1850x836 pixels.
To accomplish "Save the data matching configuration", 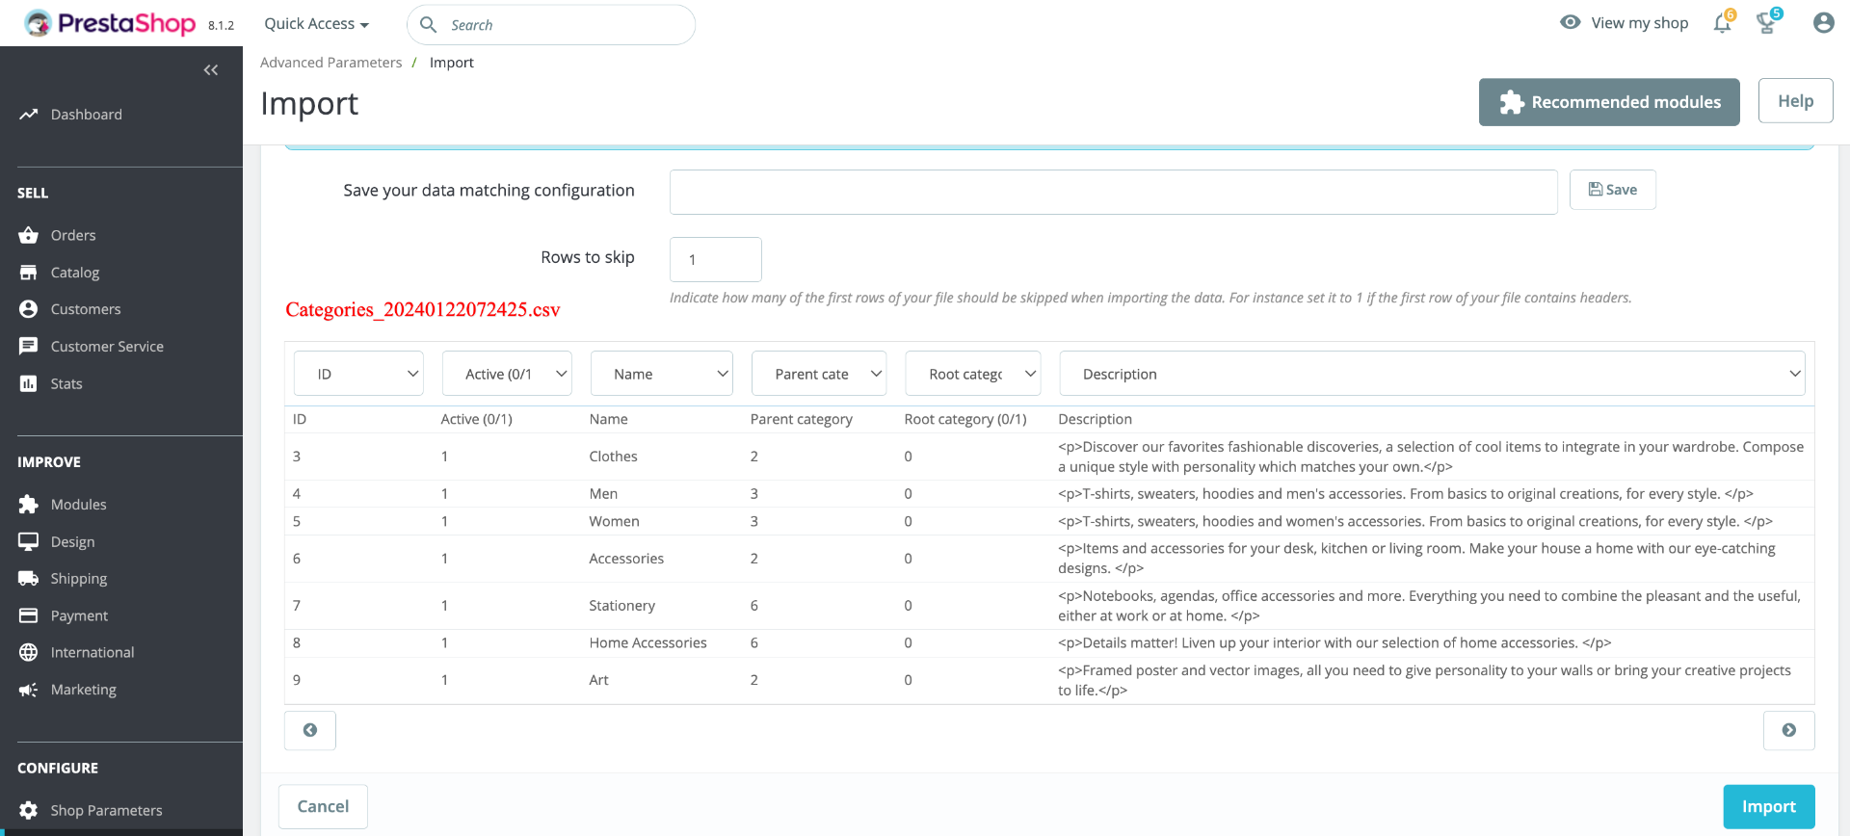I will click(x=1612, y=190).
